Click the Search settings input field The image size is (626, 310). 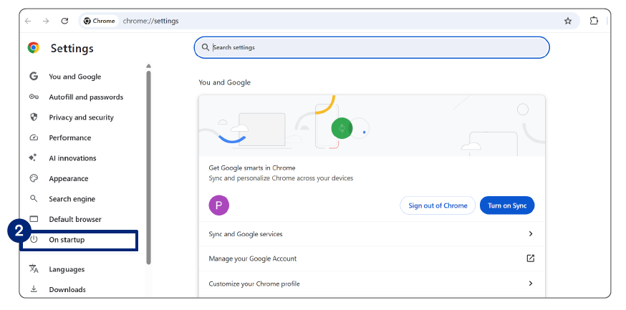coord(371,47)
